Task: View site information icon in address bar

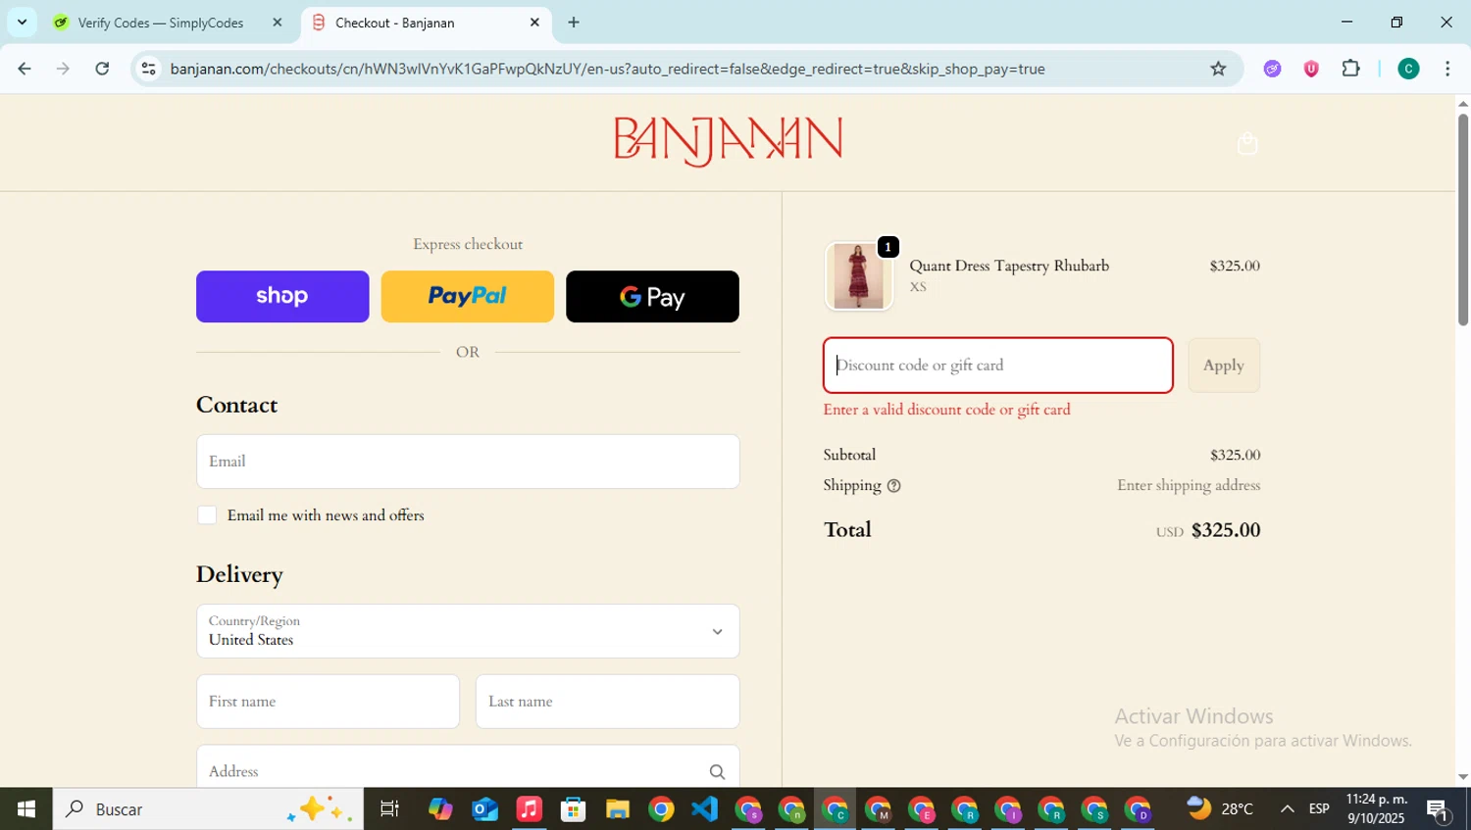Action: [x=148, y=69]
